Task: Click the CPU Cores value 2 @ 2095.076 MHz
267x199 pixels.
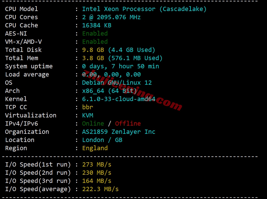Action: (x=111, y=17)
